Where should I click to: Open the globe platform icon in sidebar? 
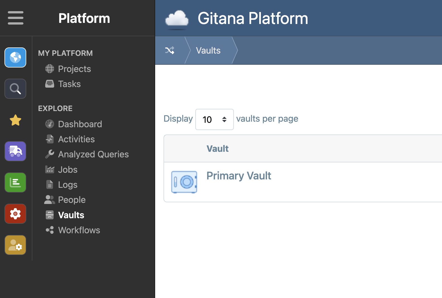(15, 57)
